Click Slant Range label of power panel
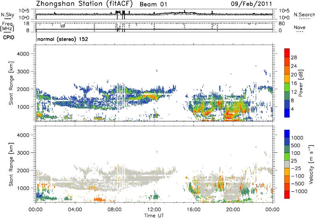Image resolution: width=315 pixels, height=218 pixels. [x=11, y=83]
